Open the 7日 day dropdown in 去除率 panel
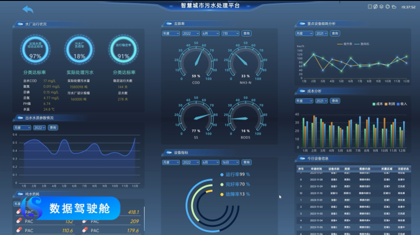Screen dimensions: 420x235 click(230, 33)
